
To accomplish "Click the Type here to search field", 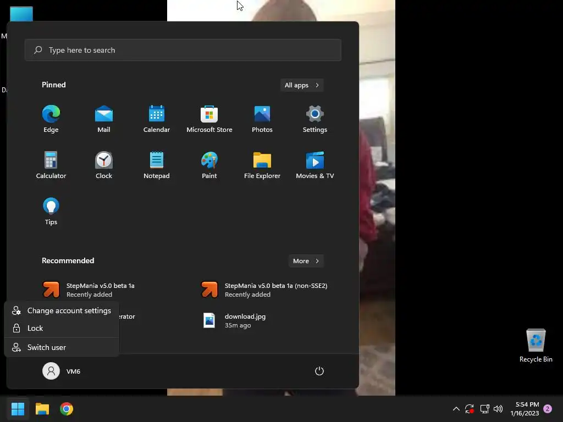I will tap(183, 50).
